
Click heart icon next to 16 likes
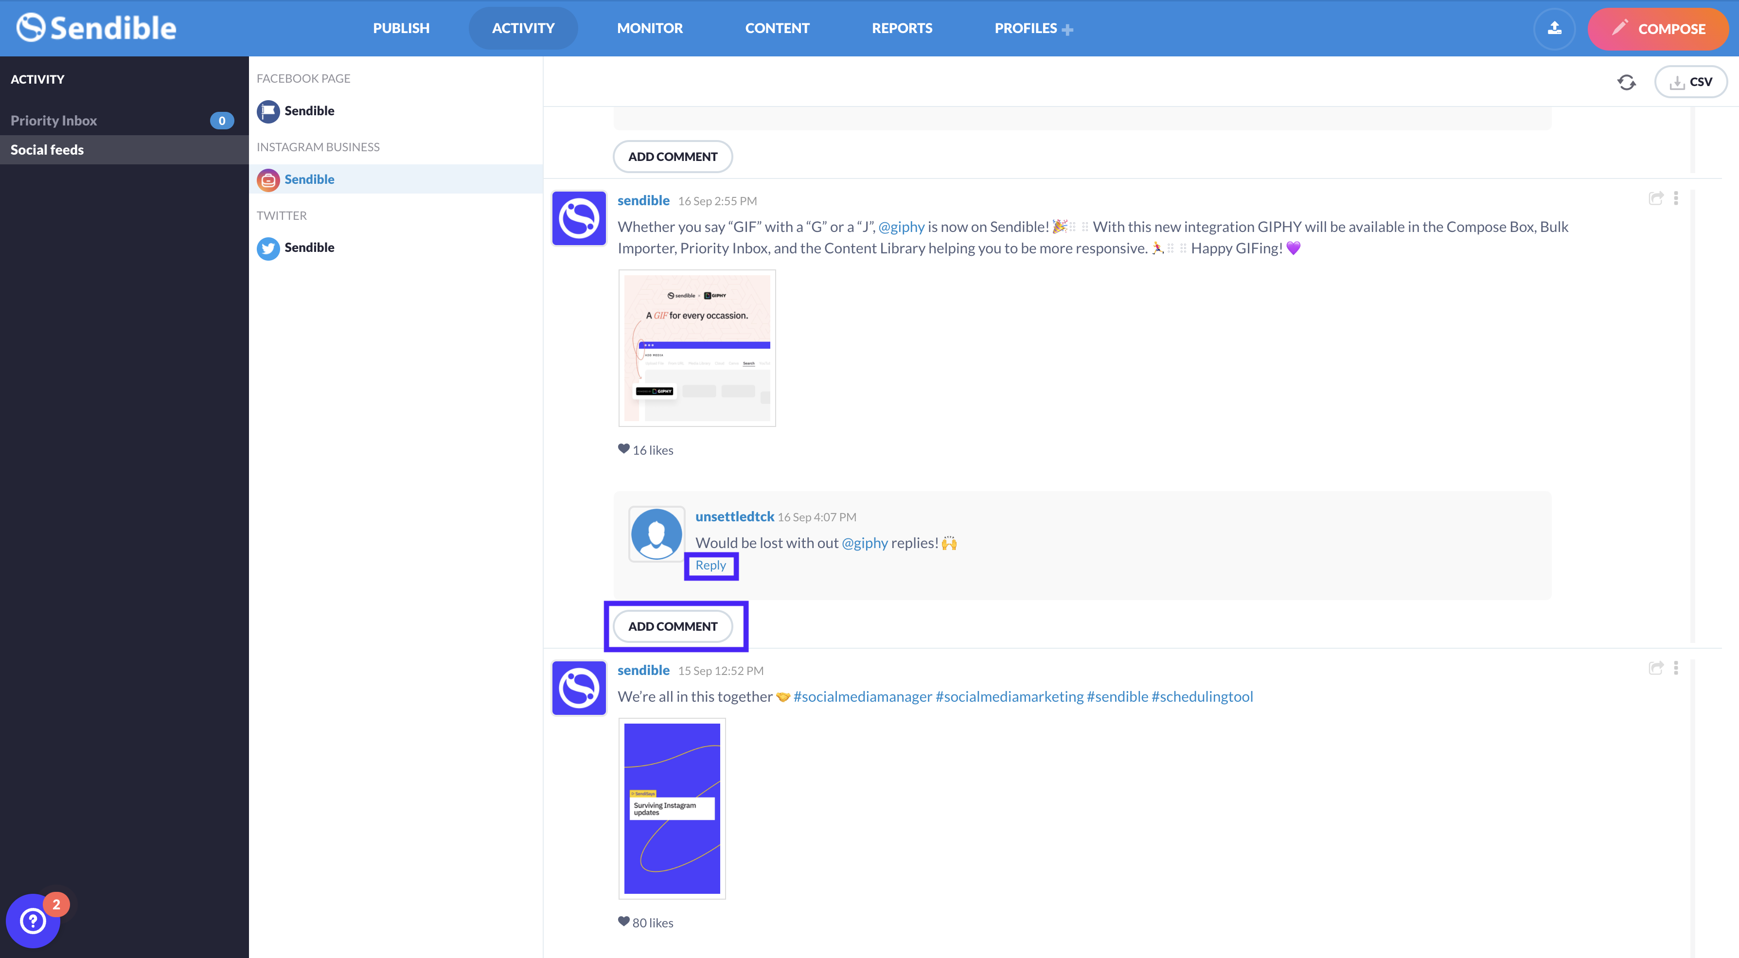click(x=623, y=449)
